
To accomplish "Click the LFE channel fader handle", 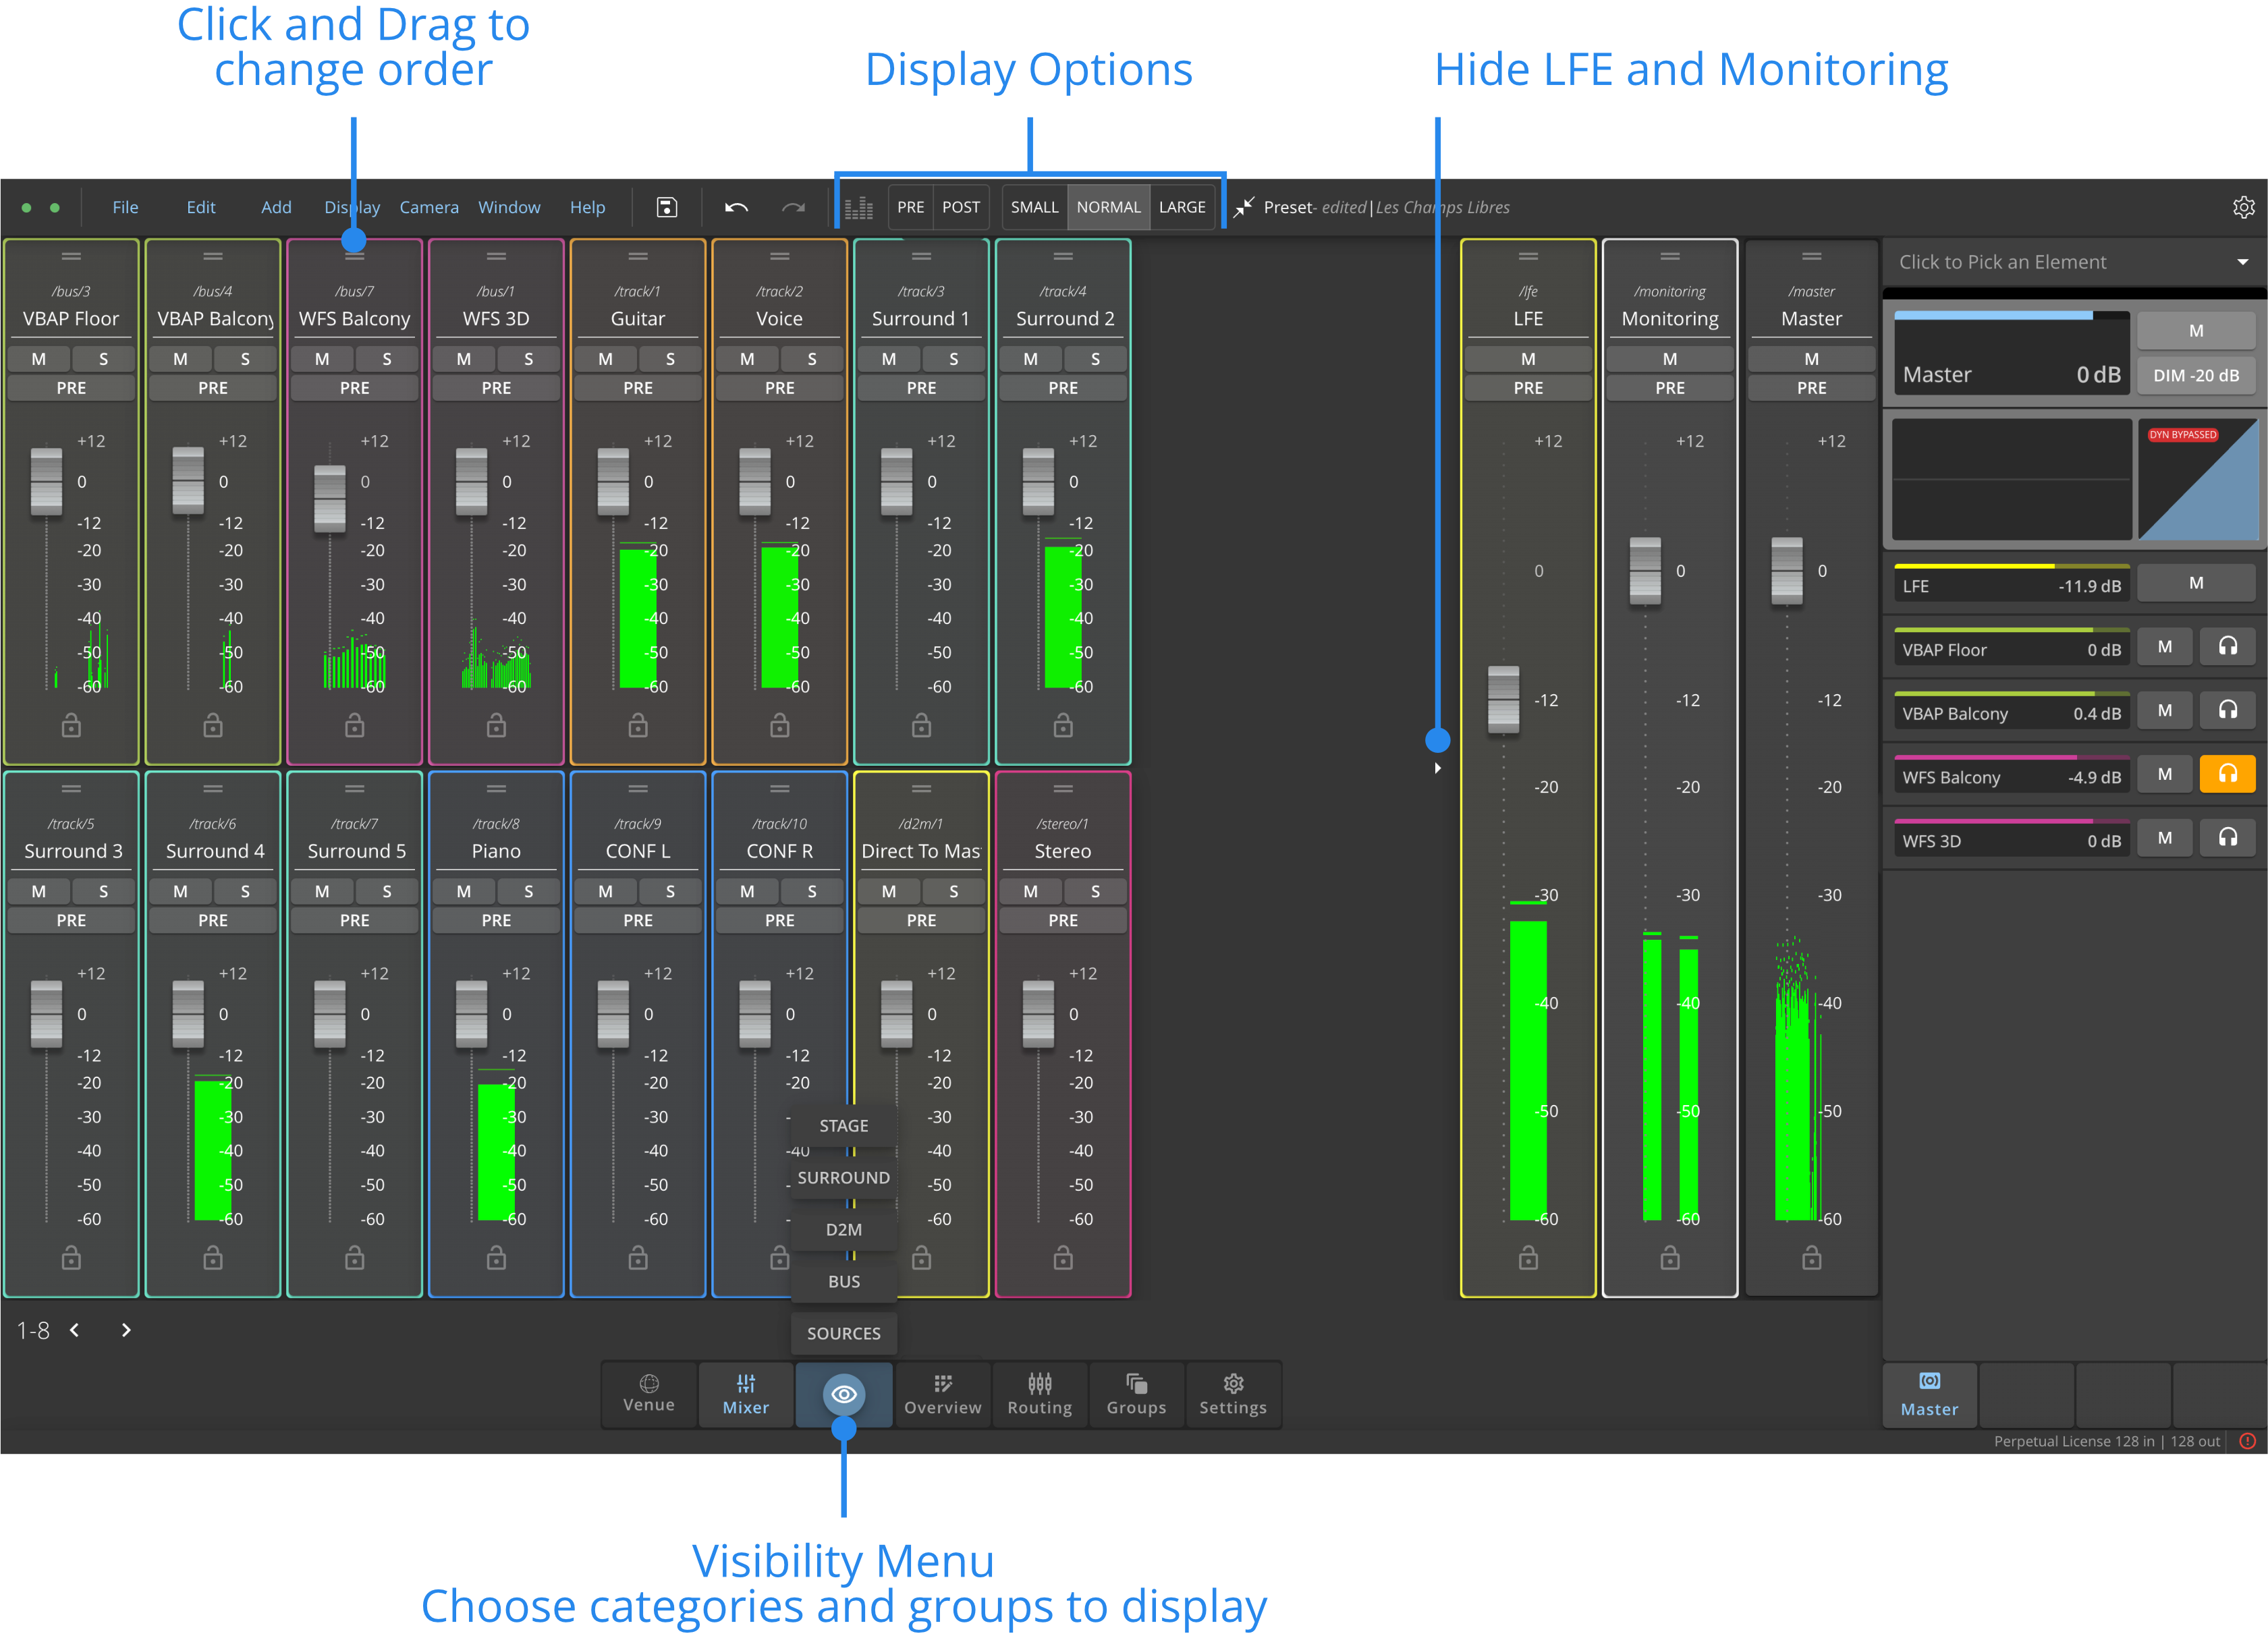I will pyautogui.click(x=1503, y=699).
